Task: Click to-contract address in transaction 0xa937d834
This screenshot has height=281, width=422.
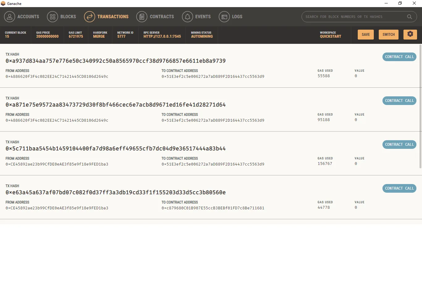Action: [213, 77]
